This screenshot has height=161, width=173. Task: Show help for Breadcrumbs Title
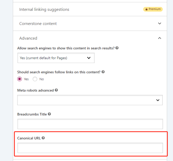[49, 114]
